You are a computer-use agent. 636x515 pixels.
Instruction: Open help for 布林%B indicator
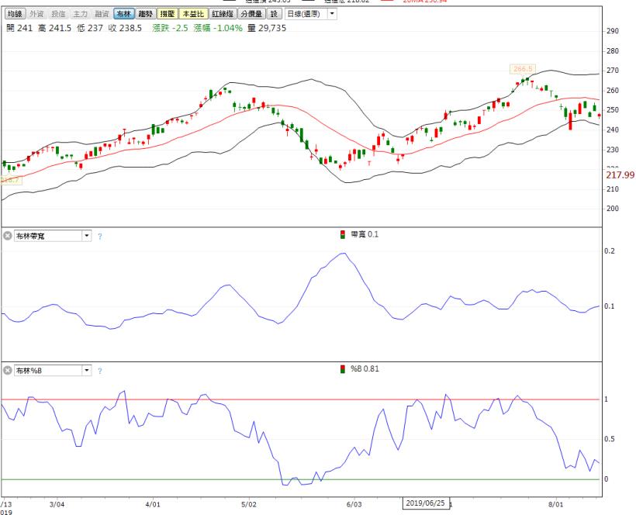[x=100, y=371]
